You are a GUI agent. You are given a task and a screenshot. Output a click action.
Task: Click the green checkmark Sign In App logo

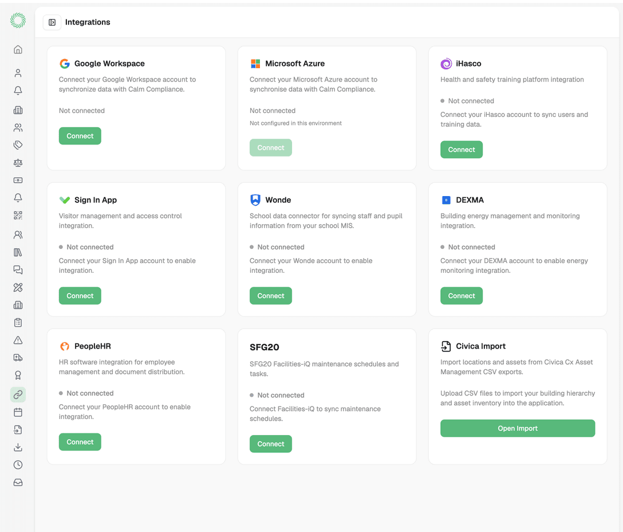click(x=64, y=199)
